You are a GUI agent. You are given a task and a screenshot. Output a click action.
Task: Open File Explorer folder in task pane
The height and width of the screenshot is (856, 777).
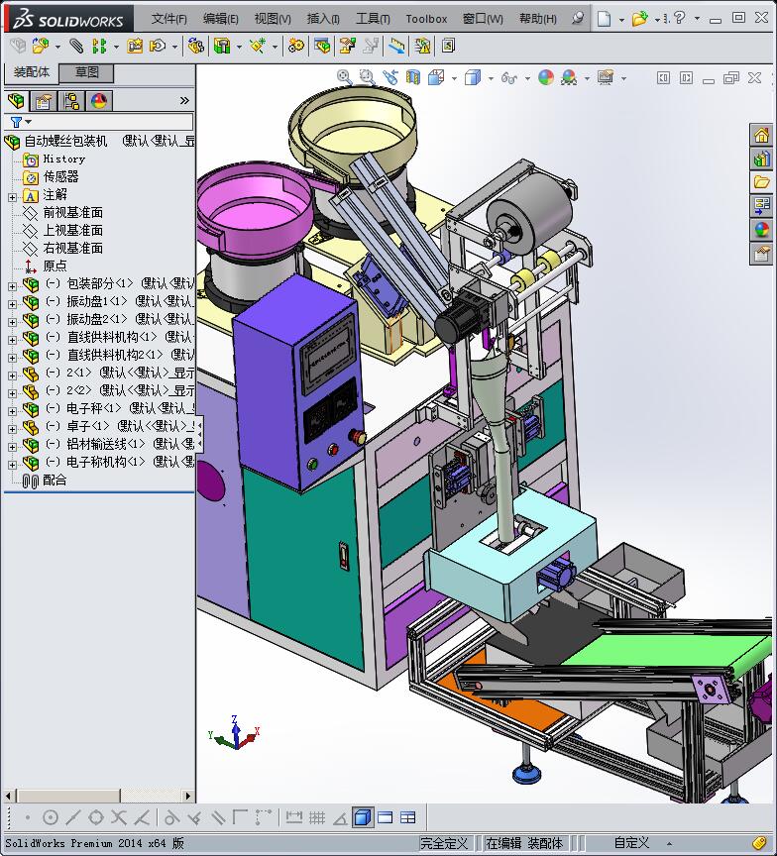pos(762,182)
